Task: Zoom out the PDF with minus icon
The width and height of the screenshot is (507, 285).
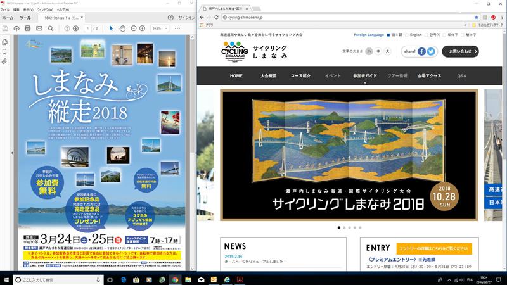Action: 134,28
